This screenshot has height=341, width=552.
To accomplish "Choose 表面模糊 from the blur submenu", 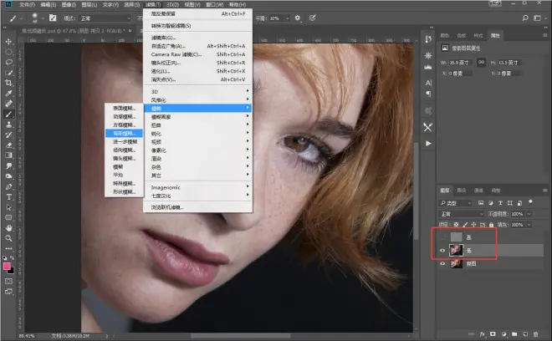I will click(x=124, y=108).
